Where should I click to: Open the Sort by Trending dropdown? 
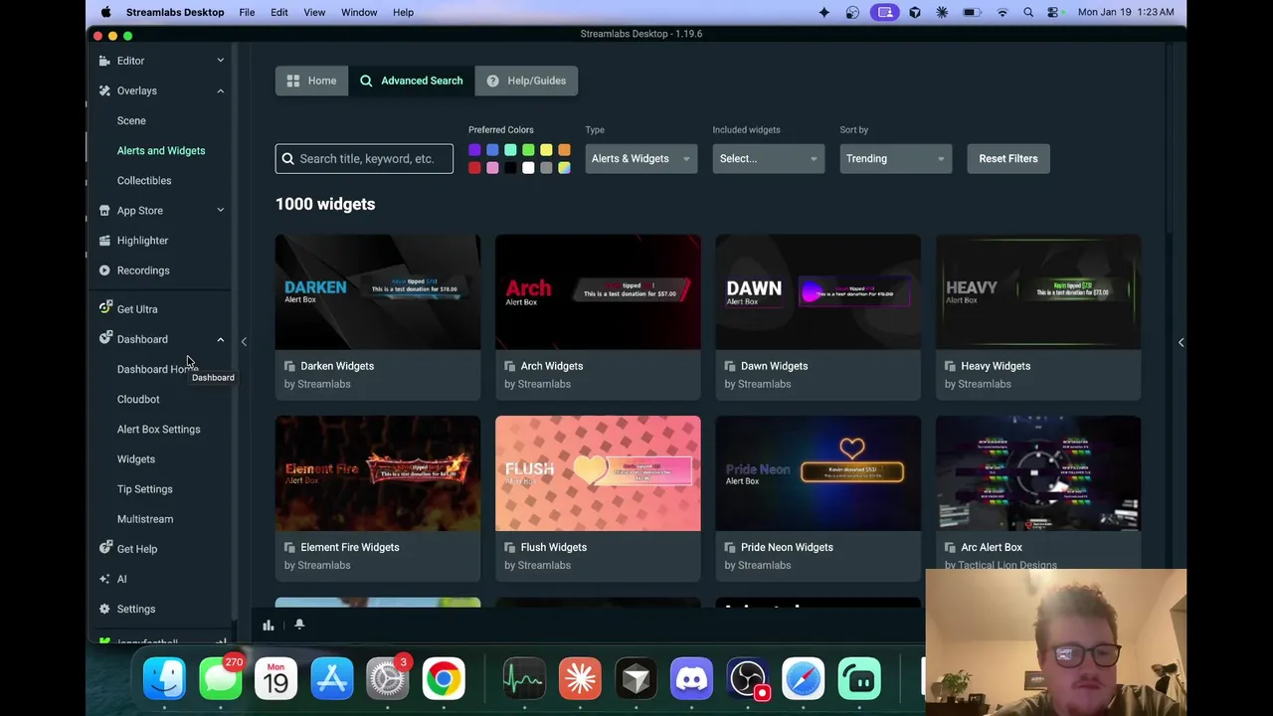(895, 159)
